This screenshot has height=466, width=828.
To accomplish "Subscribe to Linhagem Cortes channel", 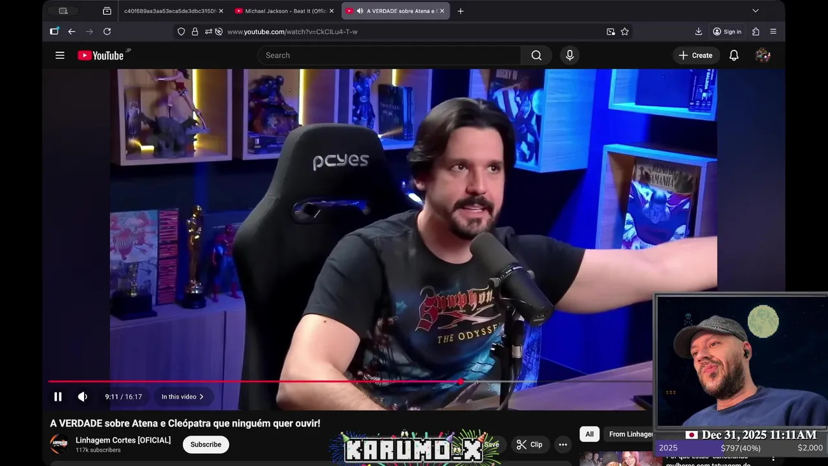I will click(x=206, y=445).
